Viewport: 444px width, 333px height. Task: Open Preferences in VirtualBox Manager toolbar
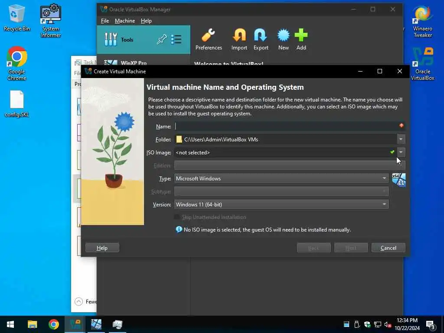tap(209, 39)
